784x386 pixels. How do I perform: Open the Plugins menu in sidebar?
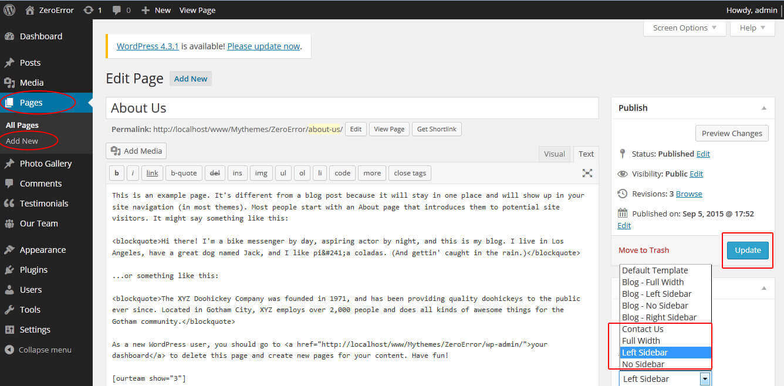33,270
